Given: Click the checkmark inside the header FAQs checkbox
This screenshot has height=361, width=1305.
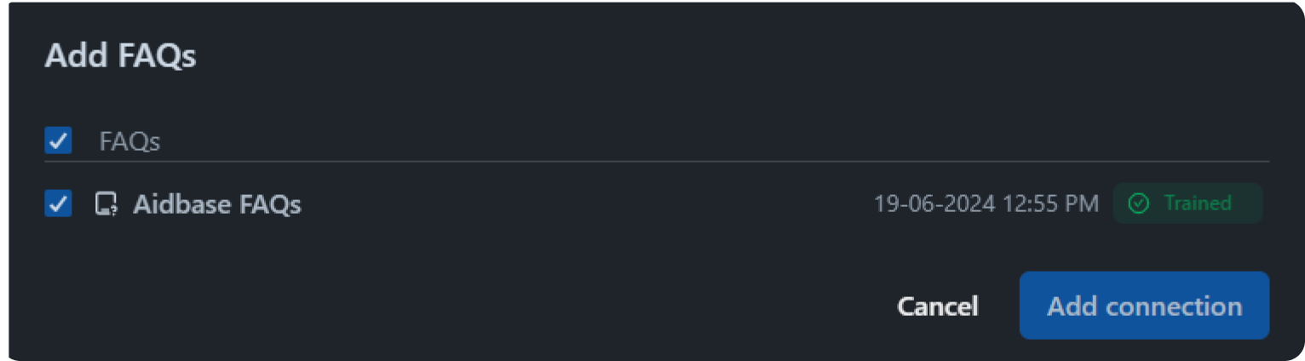Looking at the screenshot, I should (58, 140).
